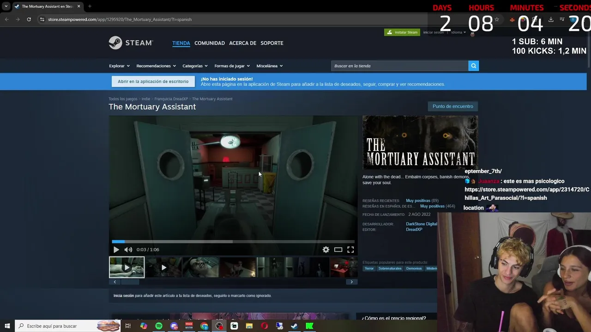Expand the Formas de jugar dropdown
This screenshot has height=332, width=591.
232,66
